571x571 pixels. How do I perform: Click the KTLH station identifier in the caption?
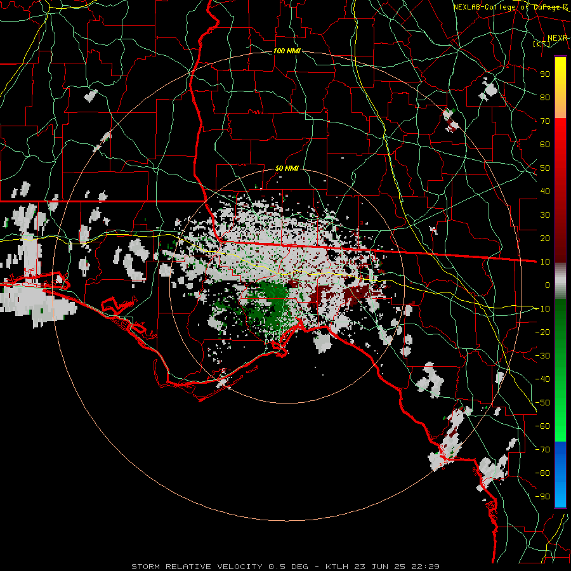coord(338,567)
